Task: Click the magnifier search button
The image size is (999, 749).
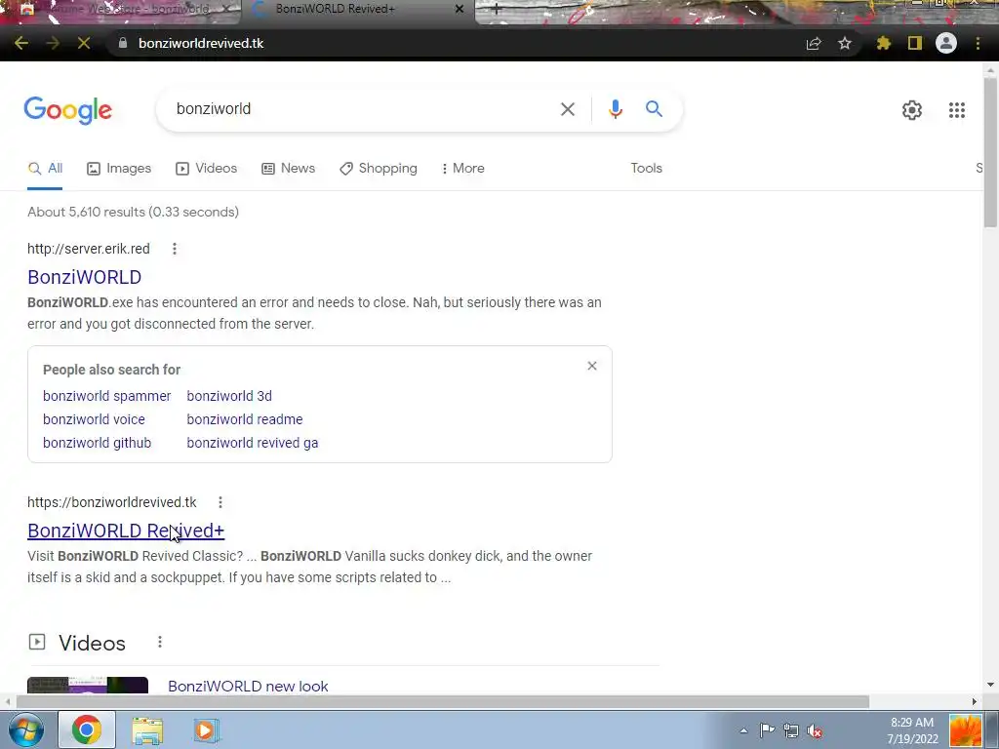Action: (x=654, y=109)
